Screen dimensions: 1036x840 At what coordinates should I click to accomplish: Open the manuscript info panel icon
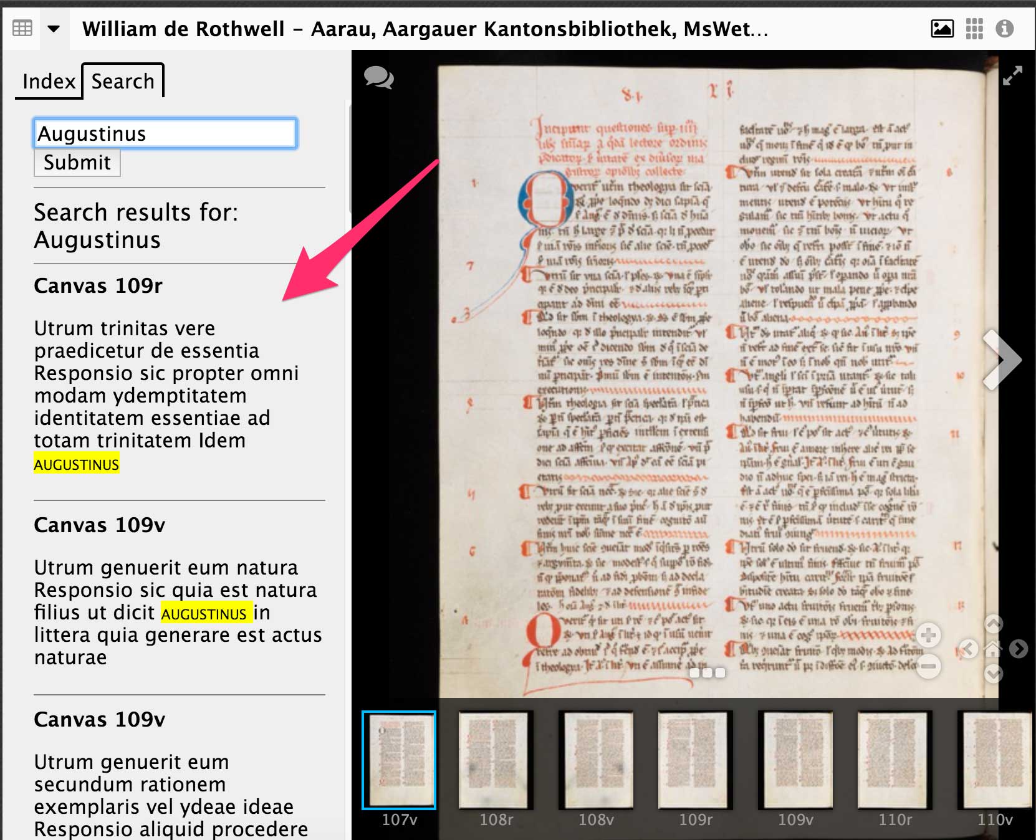point(1004,29)
